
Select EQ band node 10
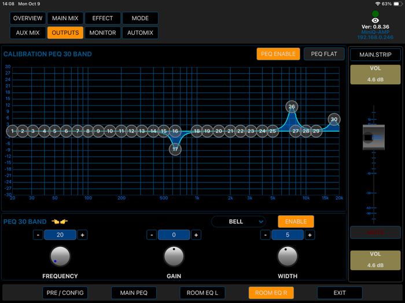click(110, 131)
